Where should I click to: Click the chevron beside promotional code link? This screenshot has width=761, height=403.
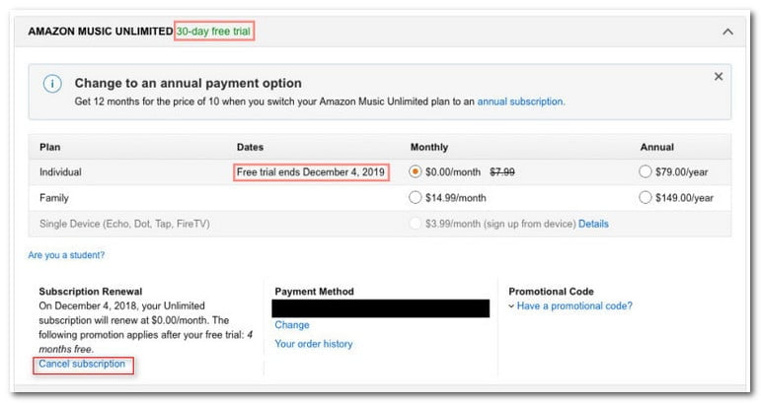(x=511, y=306)
